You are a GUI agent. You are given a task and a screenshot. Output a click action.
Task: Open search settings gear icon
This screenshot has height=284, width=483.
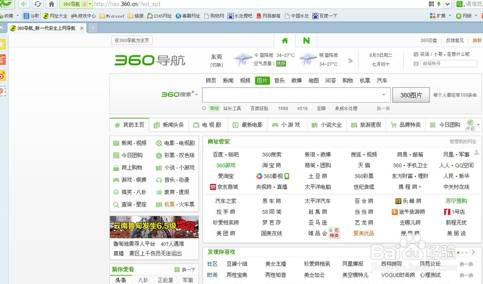pos(204,108)
